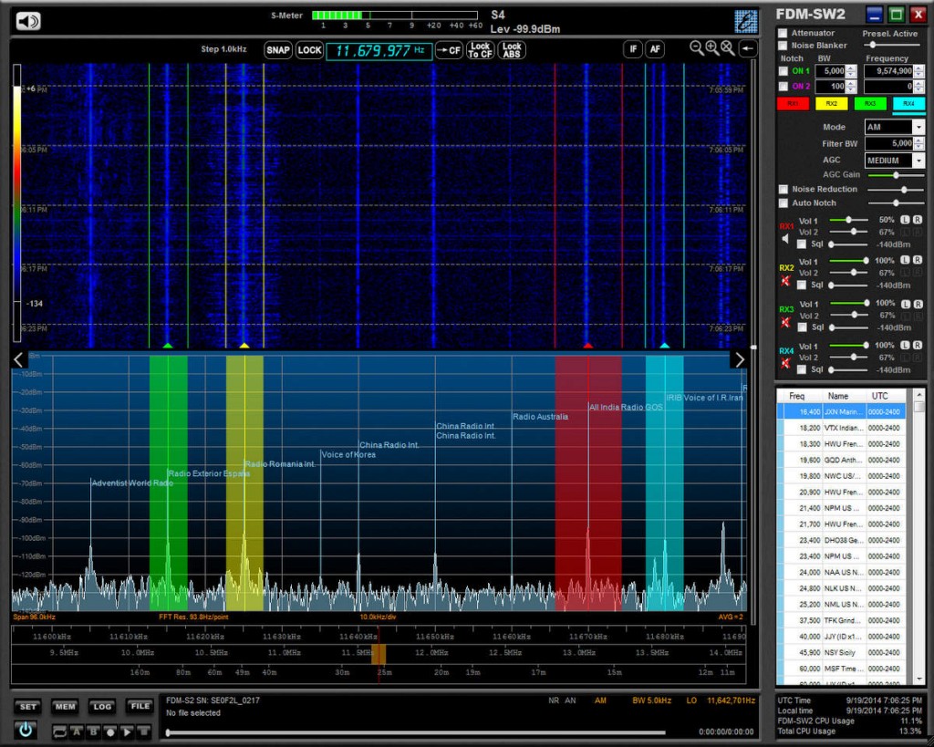Click the loop playback icon
This screenshot has width=934, height=747.
point(58,730)
